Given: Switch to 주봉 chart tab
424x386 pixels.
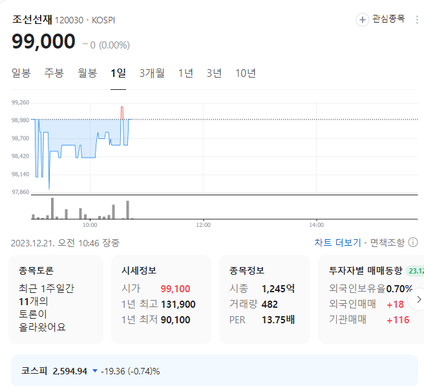Looking at the screenshot, I should tap(54, 73).
